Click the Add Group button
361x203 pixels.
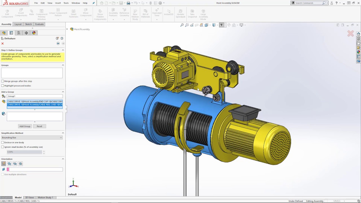25,126
